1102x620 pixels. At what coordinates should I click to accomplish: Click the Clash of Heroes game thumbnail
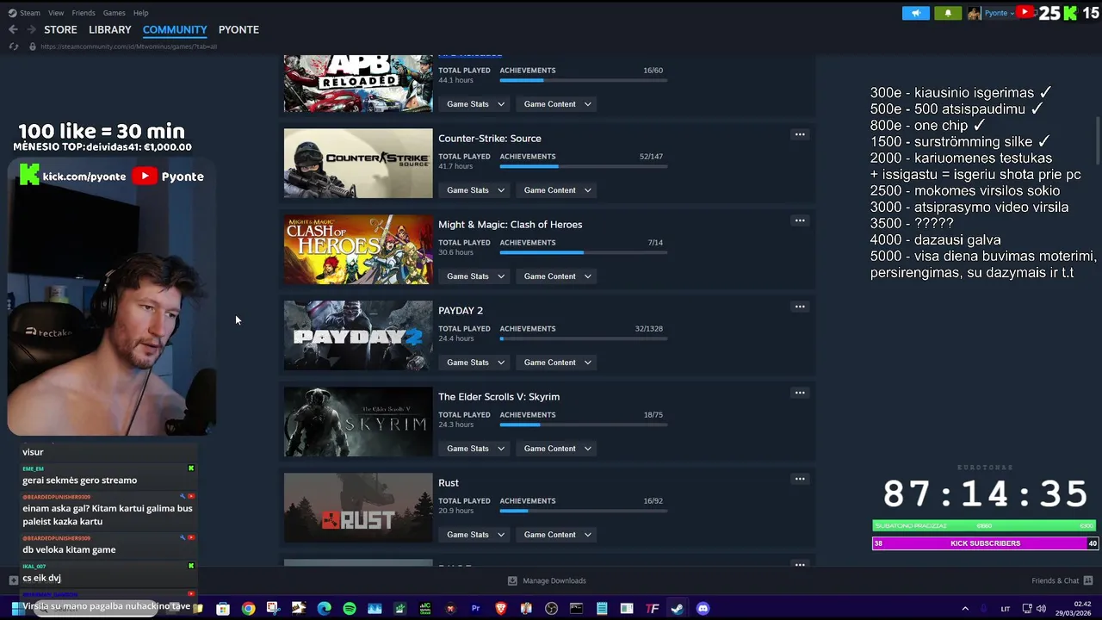point(358,250)
